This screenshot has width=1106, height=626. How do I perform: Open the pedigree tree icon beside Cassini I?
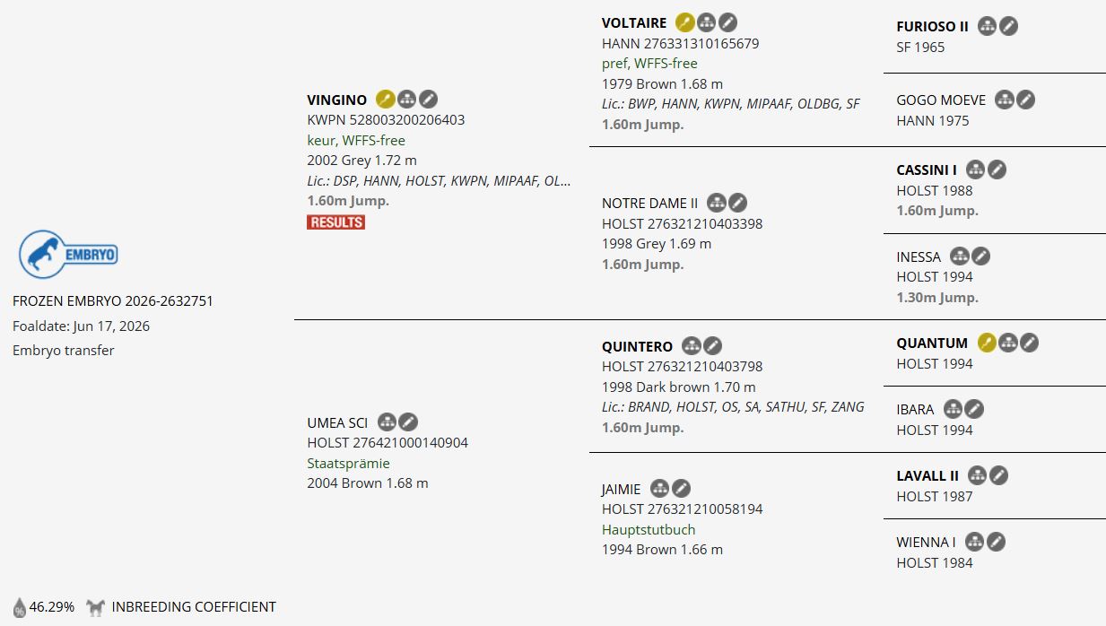[x=975, y=170]
